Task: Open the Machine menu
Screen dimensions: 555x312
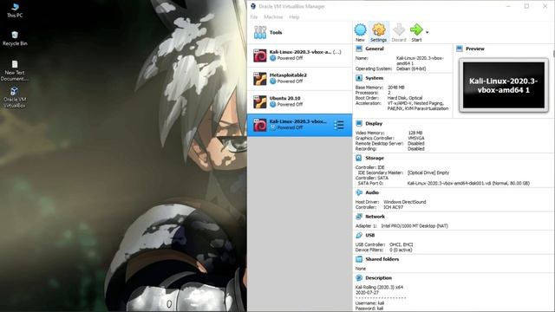Action: click(x=273, y=17)
